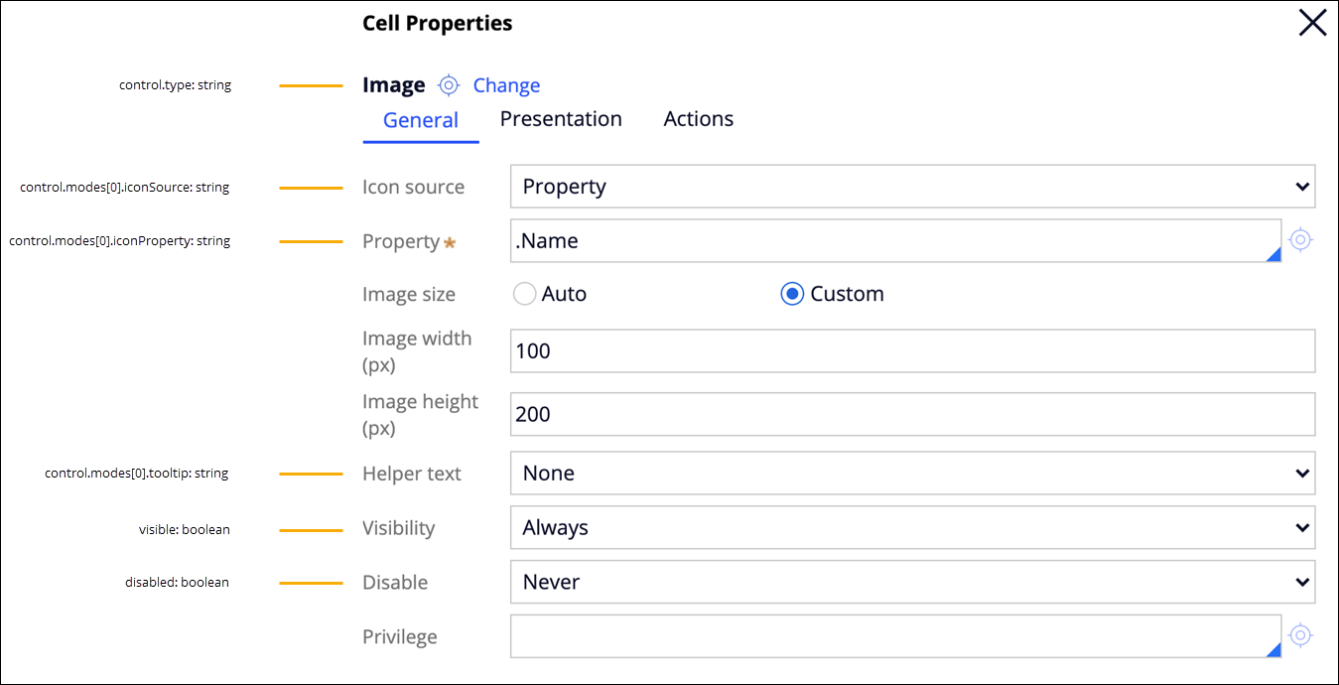Switch to the Presentation tab

pos(561,119)
